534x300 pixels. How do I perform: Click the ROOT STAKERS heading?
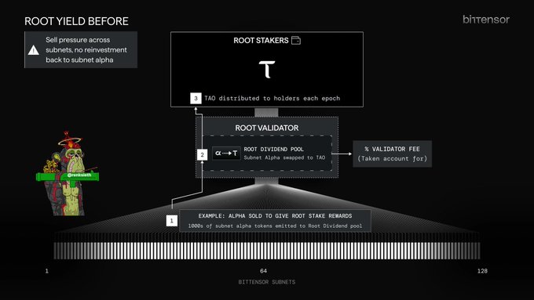tap(261, 41)
